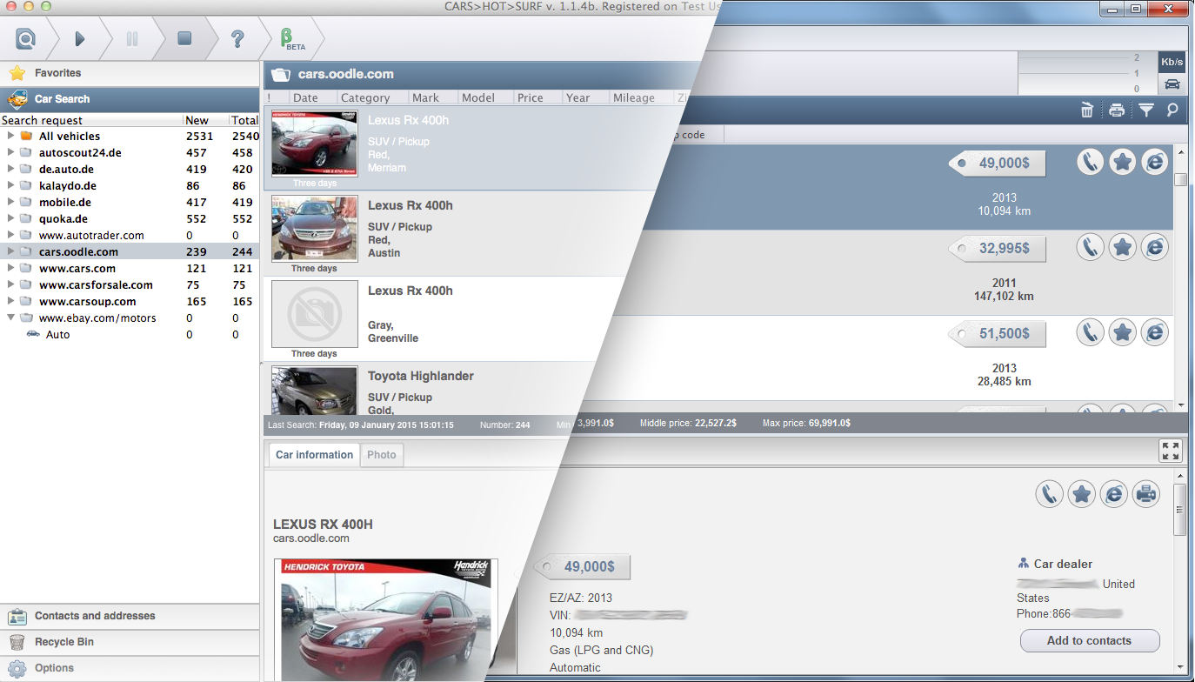Expand the mobile.de node

pyautogui.click(x=10, y=203)
